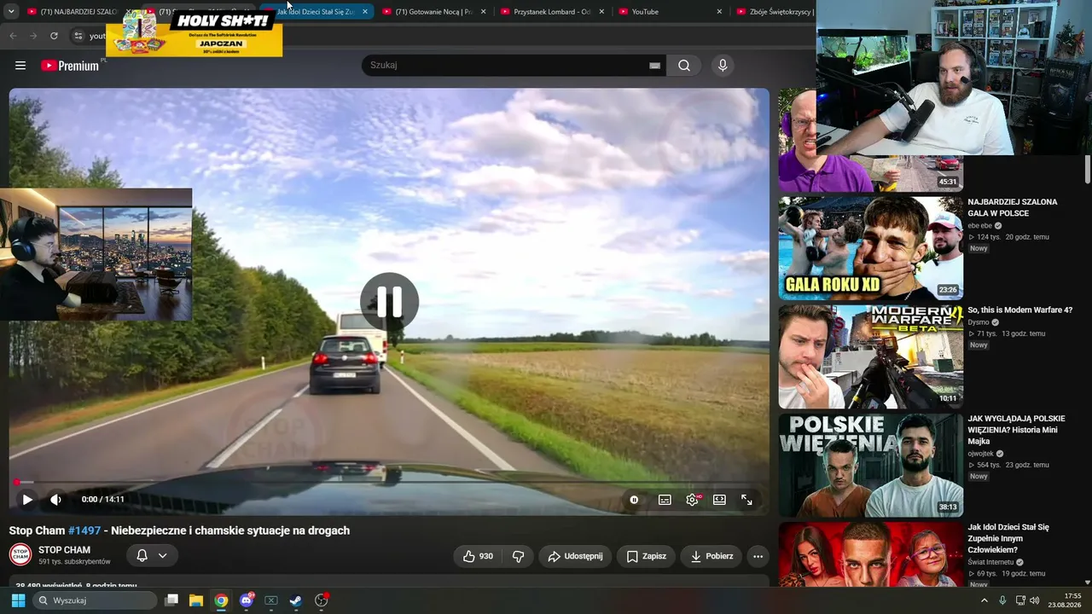Visit the ebe ebe channel name
The width and height of the screenshot is (1092, 614).
pyautogui.click(x=979, y=226)
